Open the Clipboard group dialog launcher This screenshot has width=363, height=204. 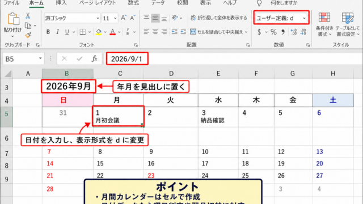tap(38, 45)
